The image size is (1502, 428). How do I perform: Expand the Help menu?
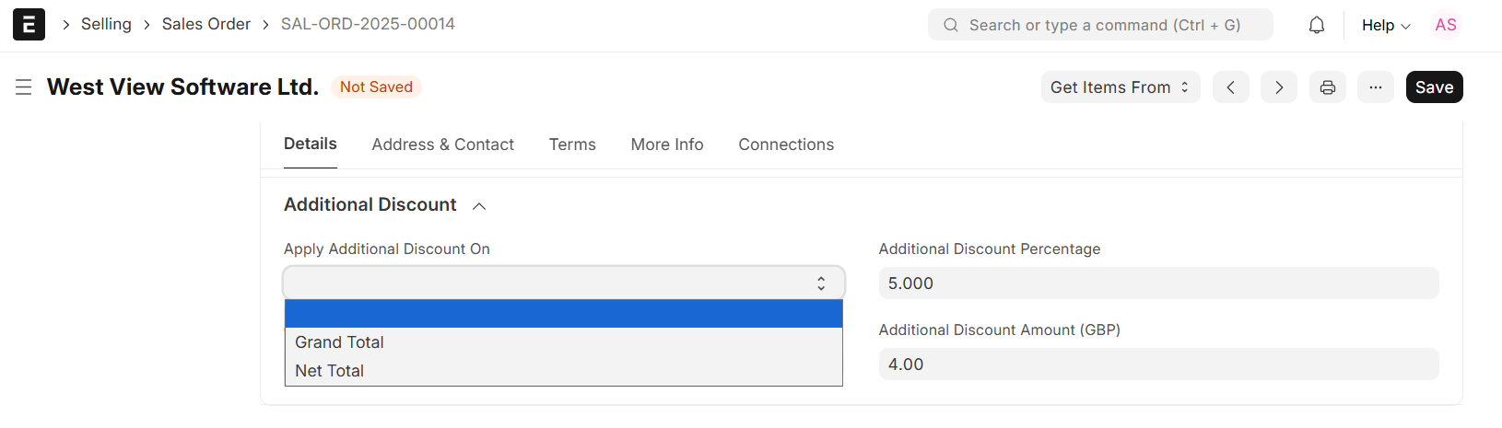pos(1386,26)
